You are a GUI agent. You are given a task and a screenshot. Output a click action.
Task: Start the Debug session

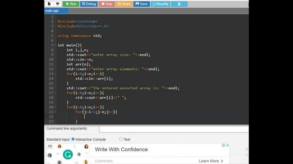pos(89,4)
